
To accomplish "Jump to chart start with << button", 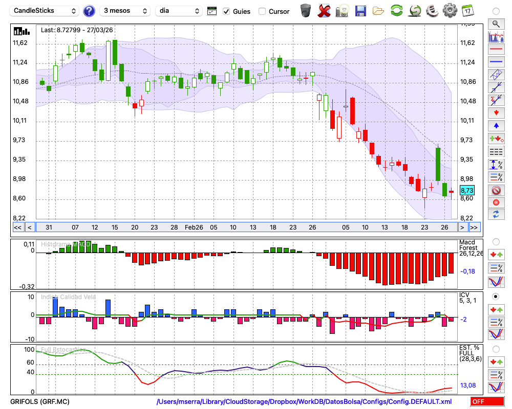I will [17, 228].
